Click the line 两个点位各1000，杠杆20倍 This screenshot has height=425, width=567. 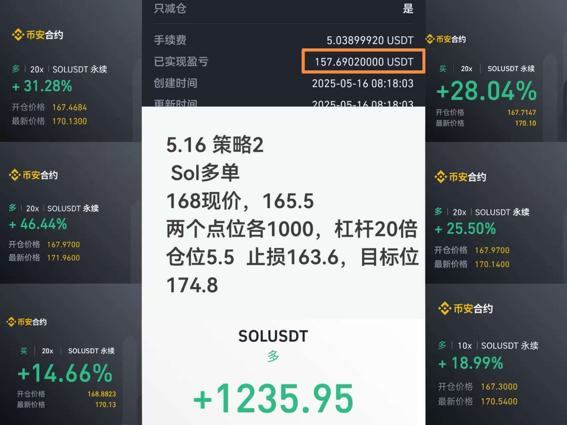[292, 230]
